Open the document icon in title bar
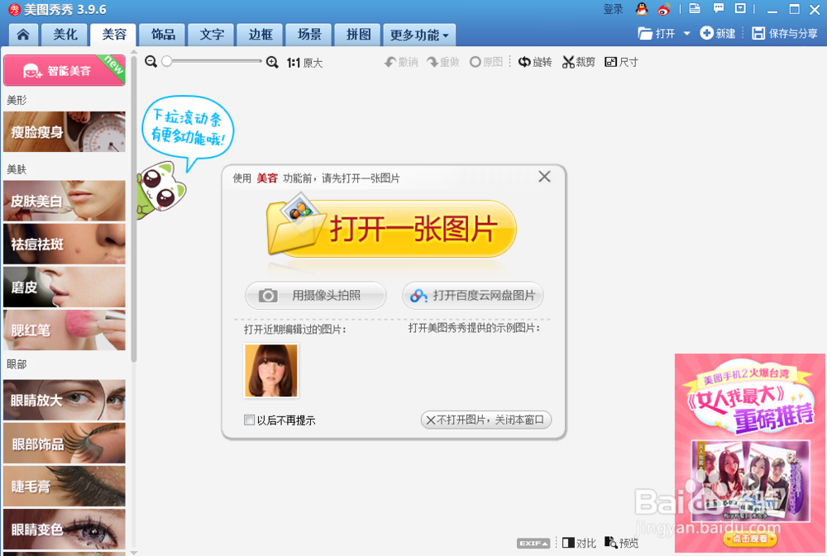The height and width of the screenshot is (556, 827). pyautogui.click(x=696, y=8)
